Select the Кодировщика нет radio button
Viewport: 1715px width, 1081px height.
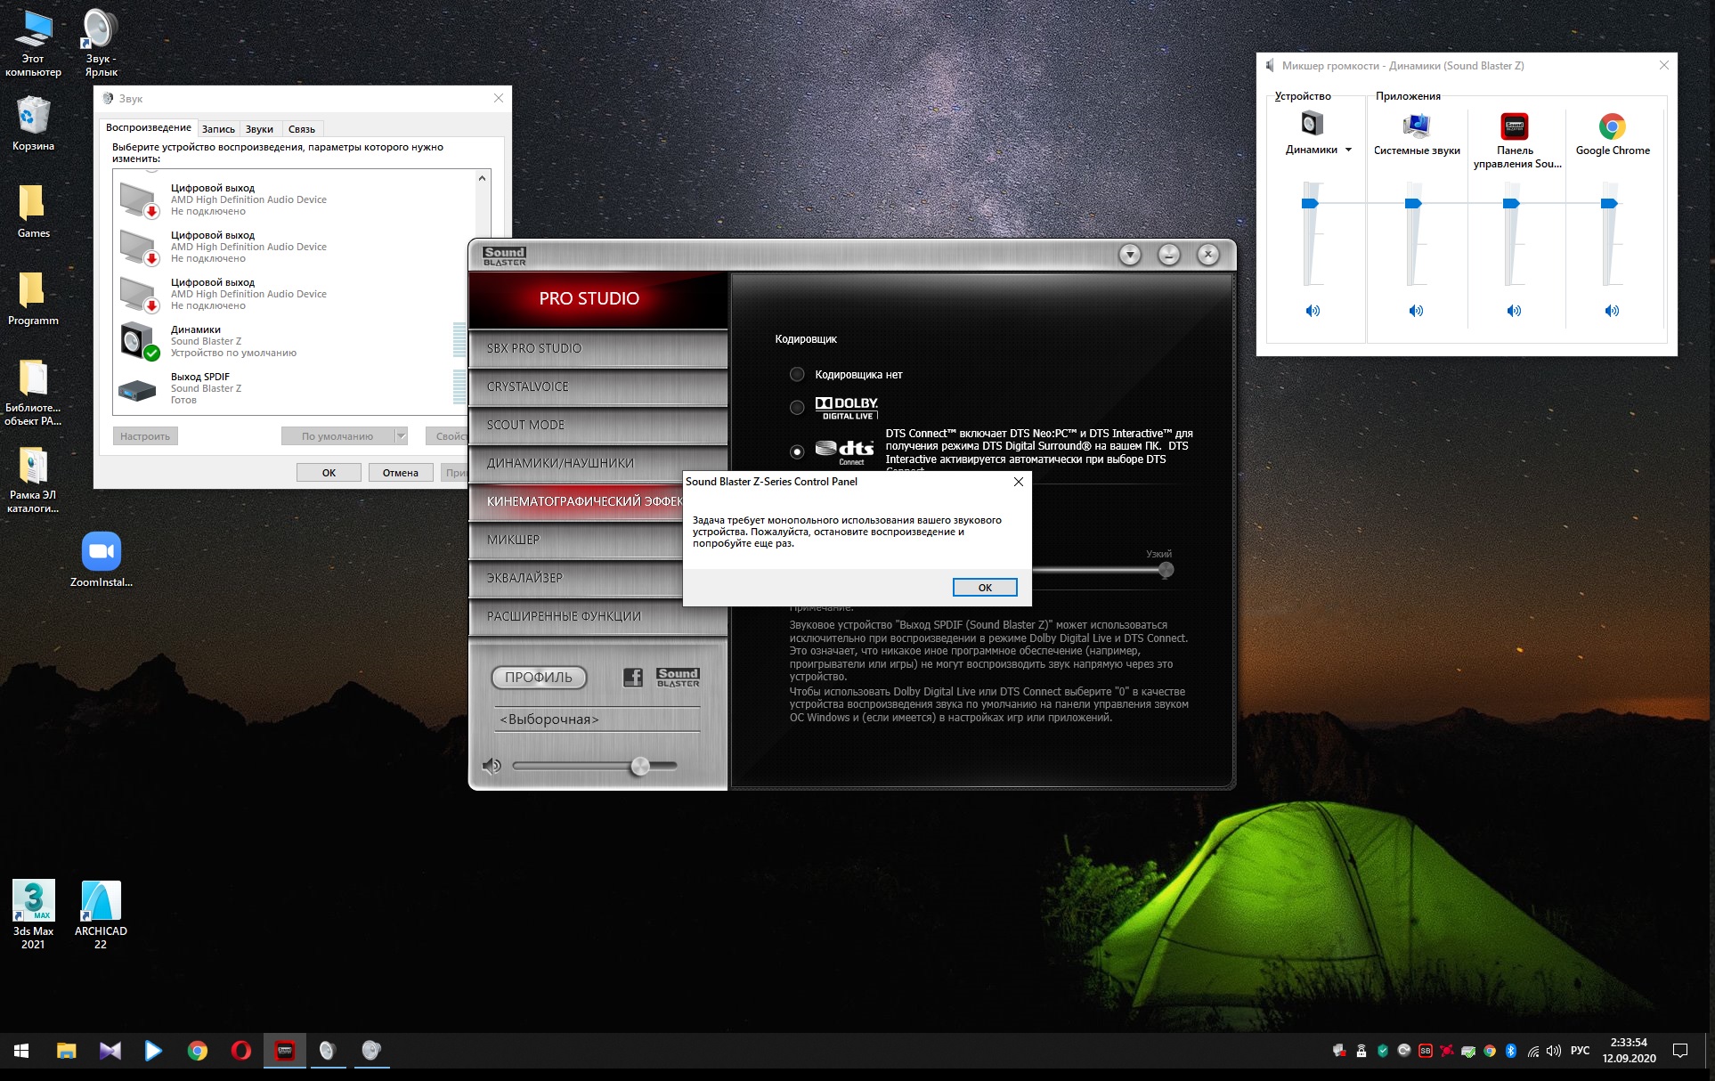pyautogui.click(x=797, y=374)
